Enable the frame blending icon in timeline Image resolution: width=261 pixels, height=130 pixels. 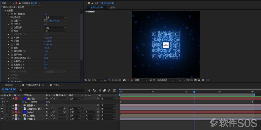pyautogui.click(x=104, y=90)
